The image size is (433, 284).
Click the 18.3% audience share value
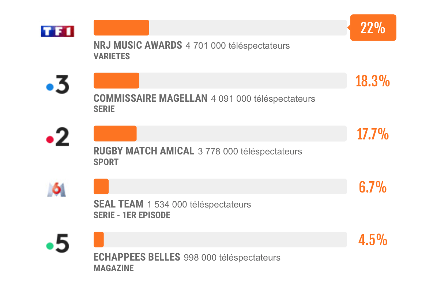pos(373,81)
